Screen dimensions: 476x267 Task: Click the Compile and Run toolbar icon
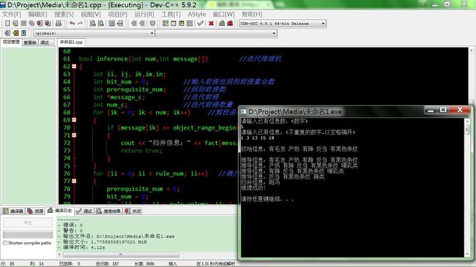click(181, 23)
